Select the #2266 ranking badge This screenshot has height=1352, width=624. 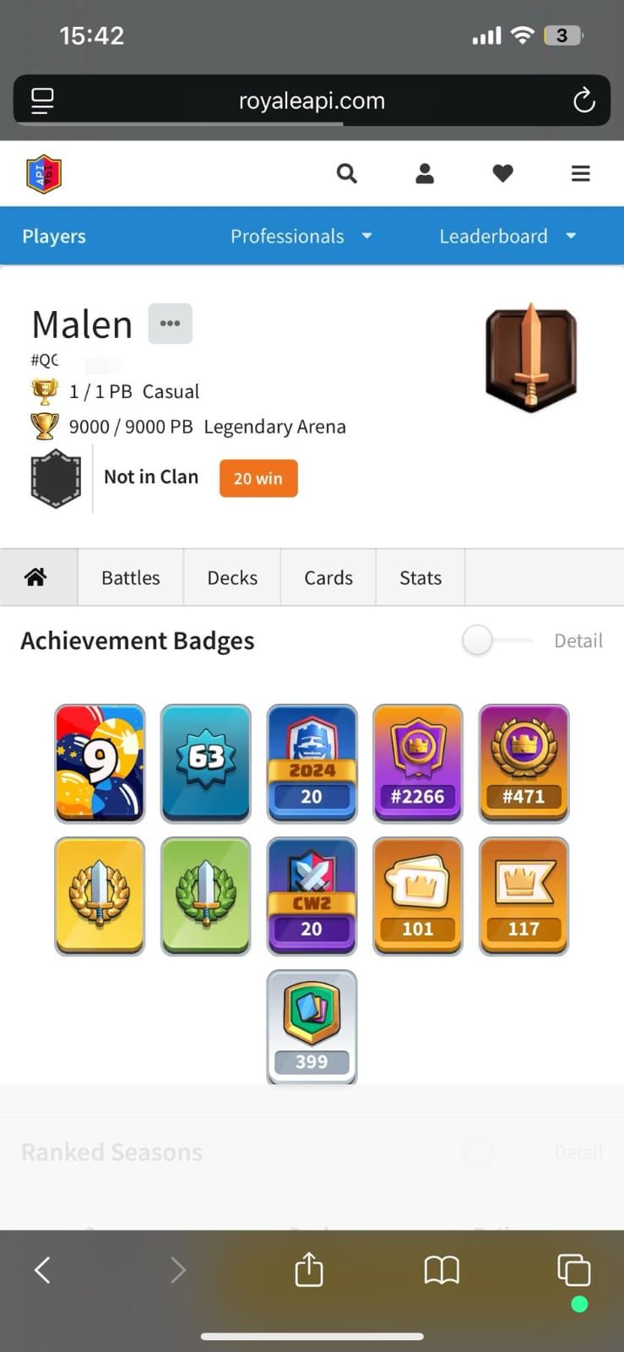418,764
